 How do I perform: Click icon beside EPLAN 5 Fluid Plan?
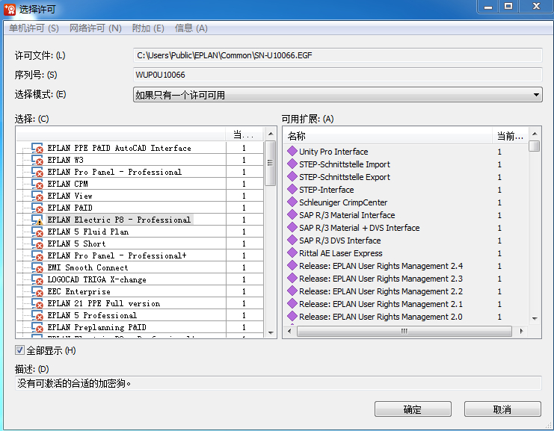(37, 232)
